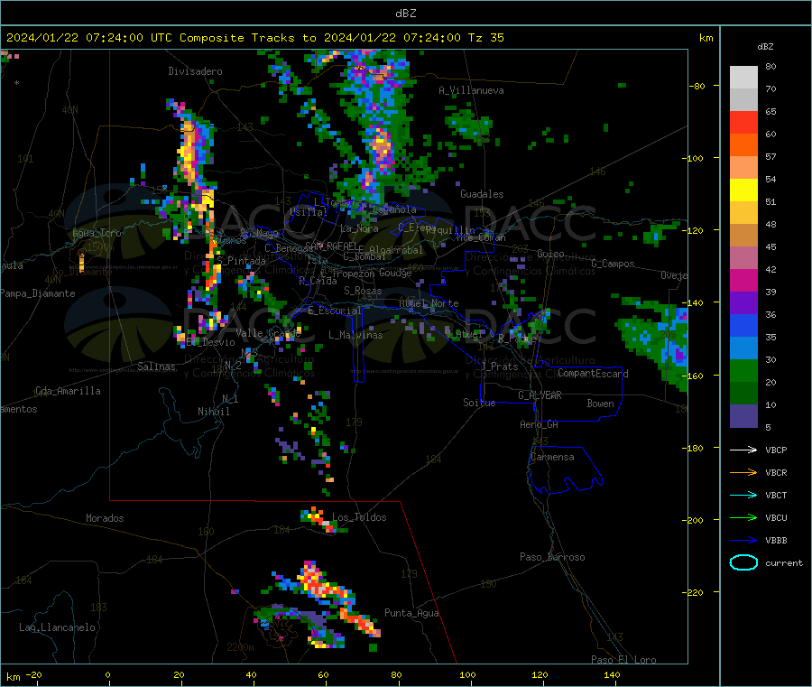Click the green VBCU arrow legend icon
Screen dimensions: 812x687
743,517
